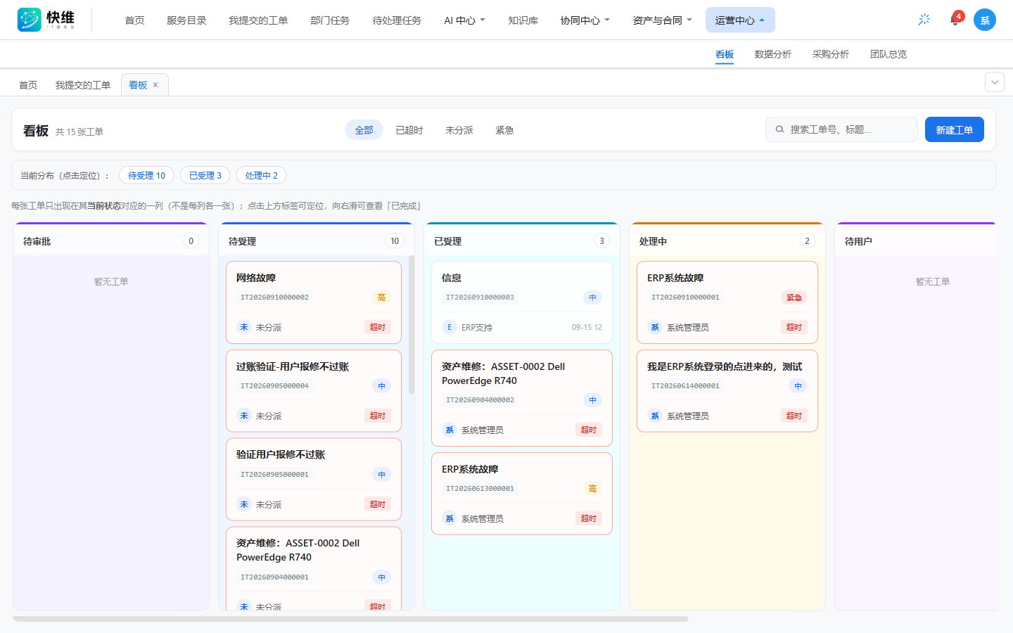Viewport: 1013px width, 633px height.
Task: Click the horizontal scrollbar of the kanban board
Action: tap(350, 619)
